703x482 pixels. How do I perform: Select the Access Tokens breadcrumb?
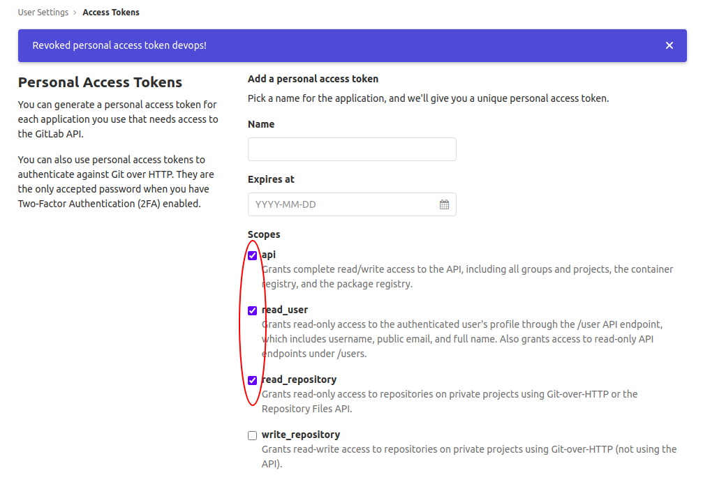(111, 13)
